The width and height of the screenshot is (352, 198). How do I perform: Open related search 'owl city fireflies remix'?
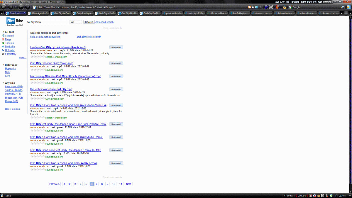[89, 37]
